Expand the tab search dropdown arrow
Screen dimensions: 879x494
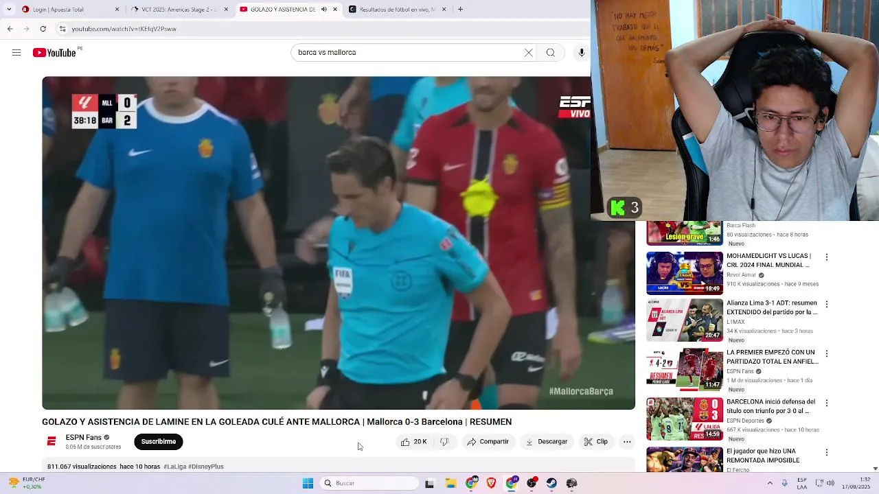pos(8,10)
